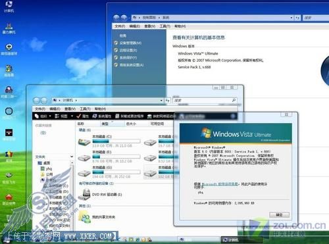This screenshot has width=329, height=244.
Task: Open View (查看) menu in Computer window
Action: coord(70,109)
